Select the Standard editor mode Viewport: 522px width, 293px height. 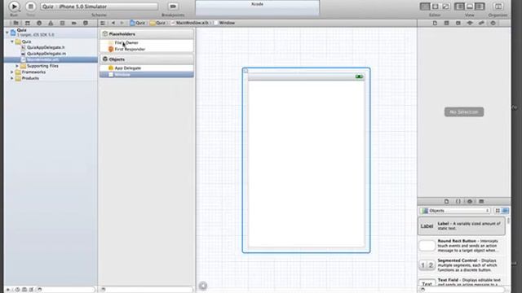[425, 7]
